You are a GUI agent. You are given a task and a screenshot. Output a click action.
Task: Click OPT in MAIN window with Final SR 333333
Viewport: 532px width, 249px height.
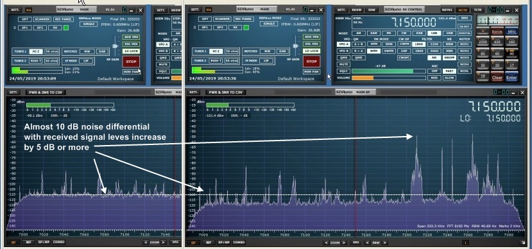(25, 19)
